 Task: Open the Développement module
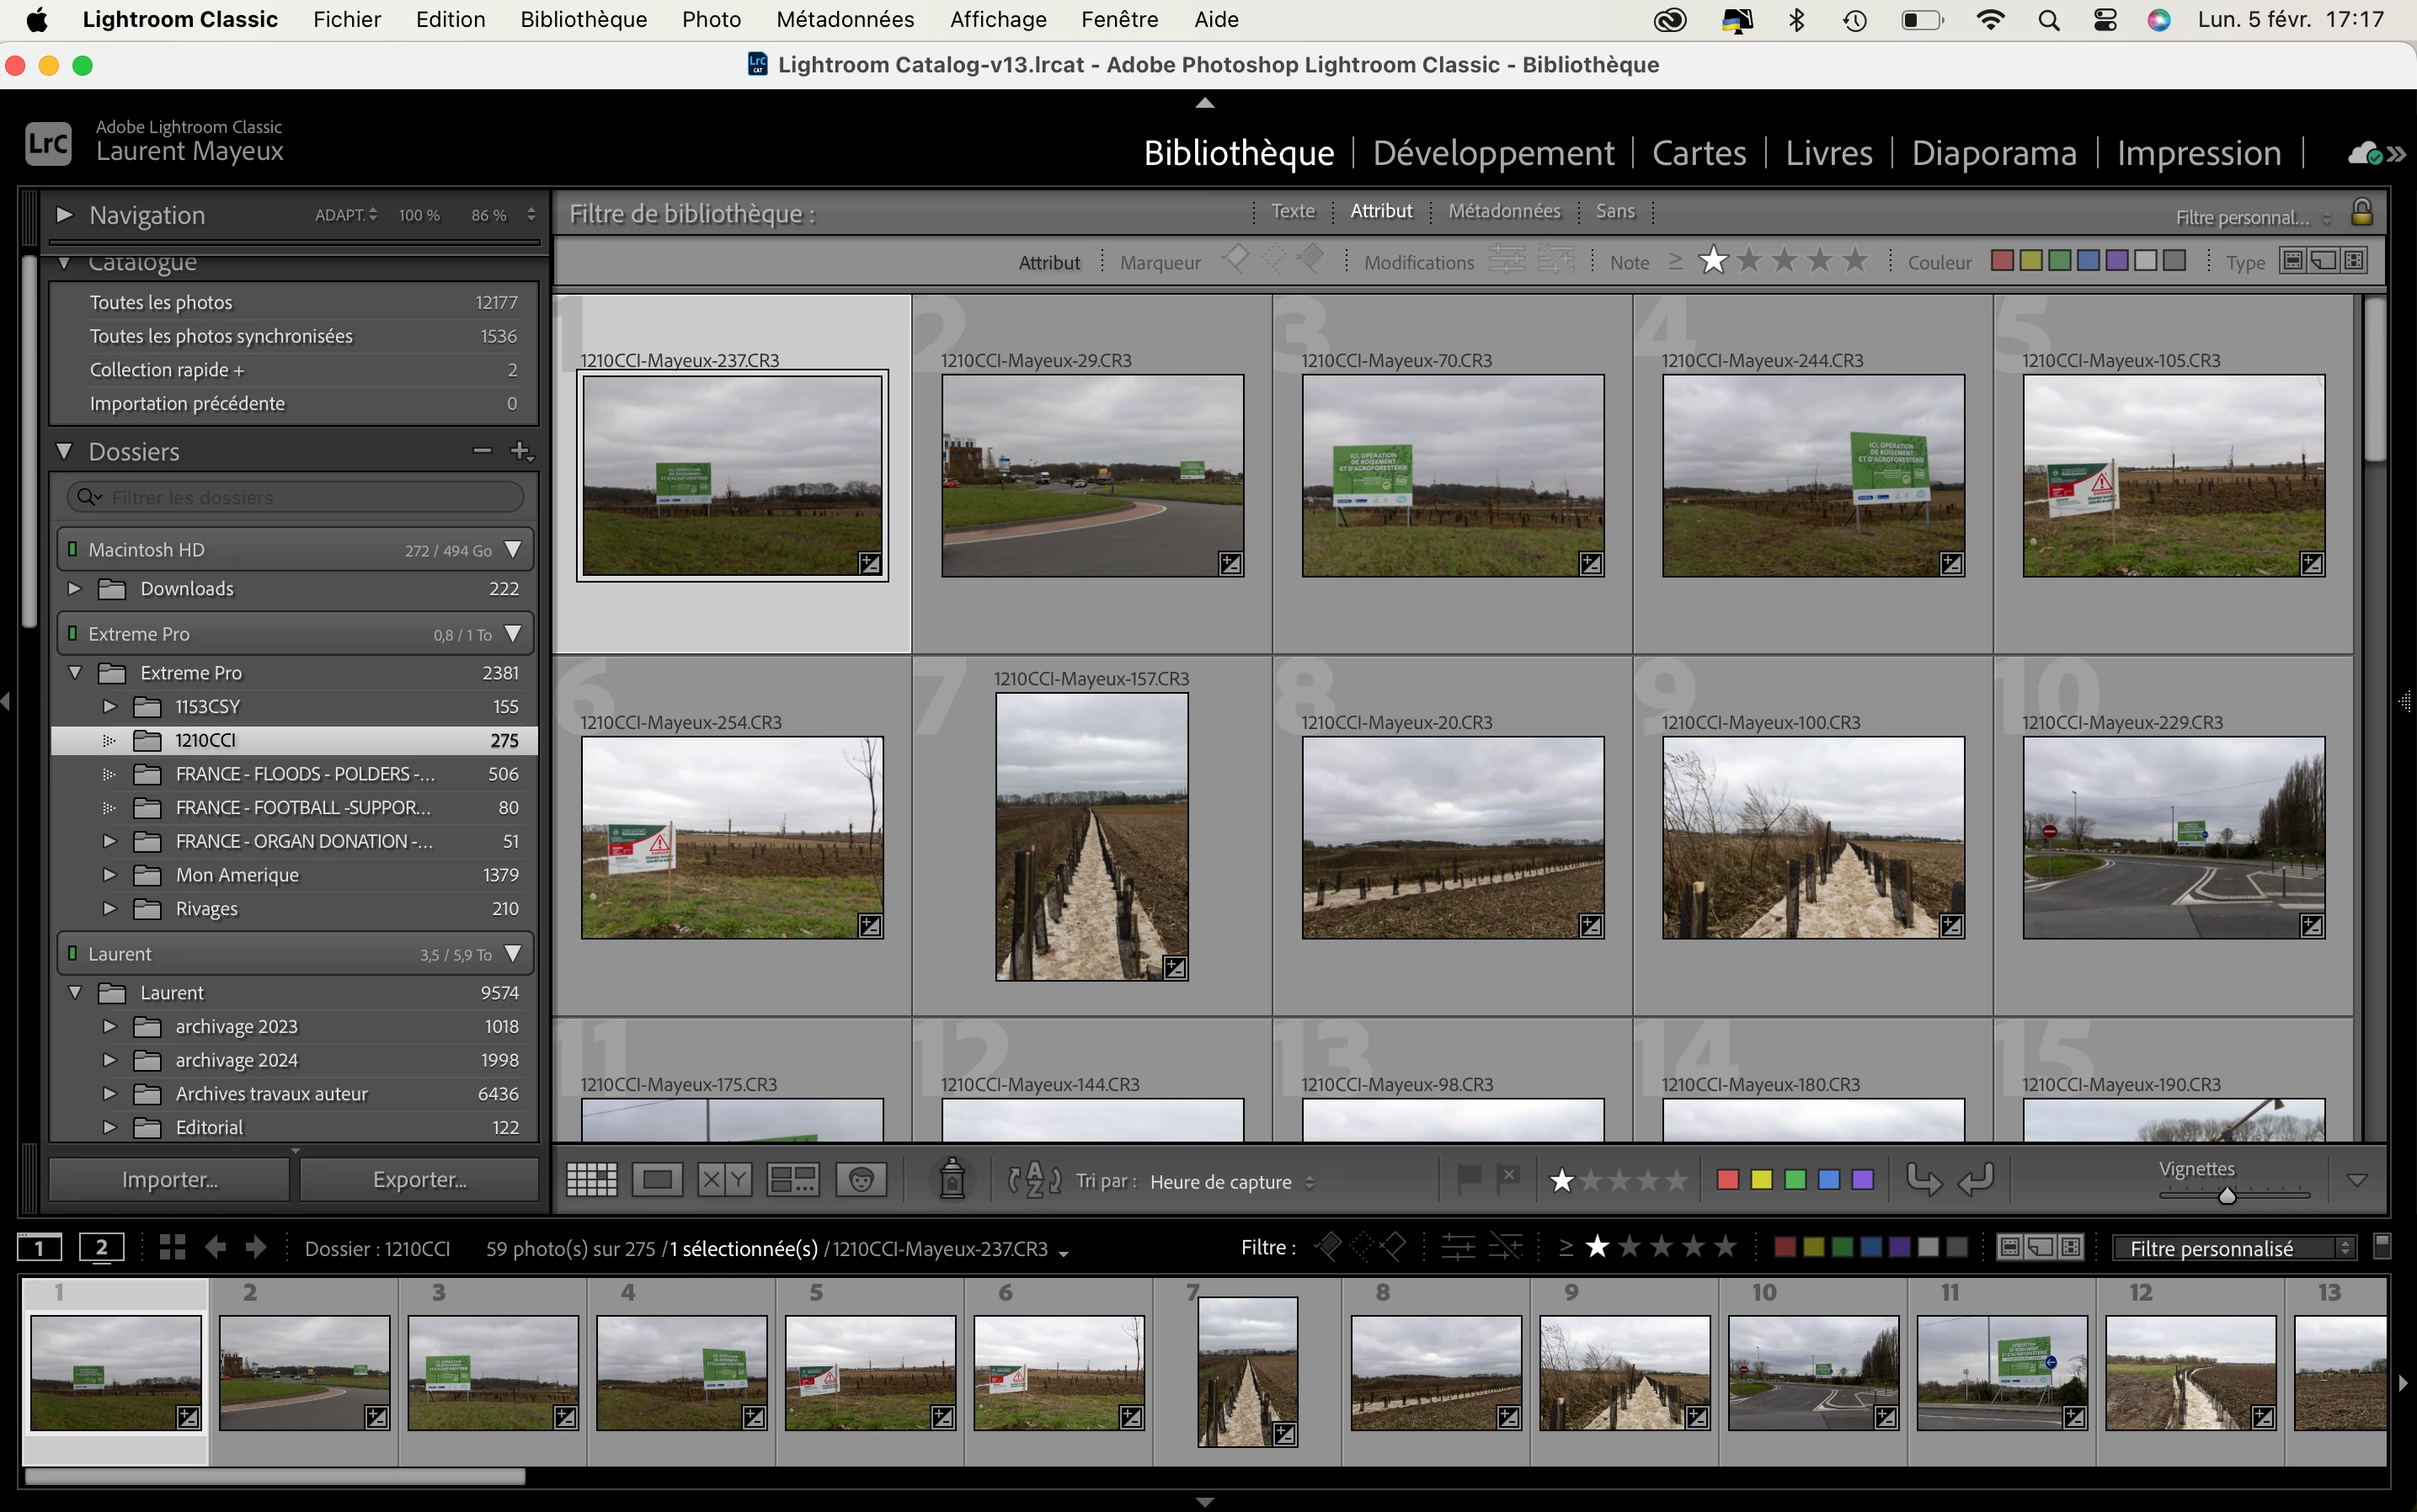pos(1492,153)
